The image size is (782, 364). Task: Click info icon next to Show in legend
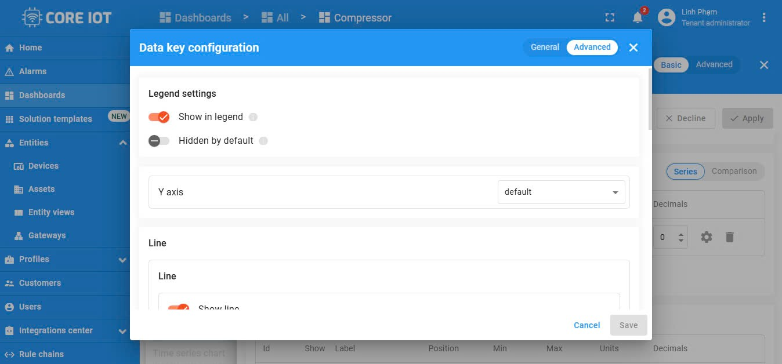[x=253, y=117]
